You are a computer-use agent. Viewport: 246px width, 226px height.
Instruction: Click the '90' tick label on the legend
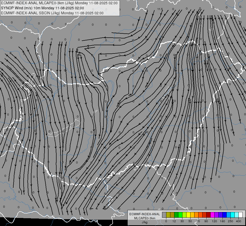206,221
